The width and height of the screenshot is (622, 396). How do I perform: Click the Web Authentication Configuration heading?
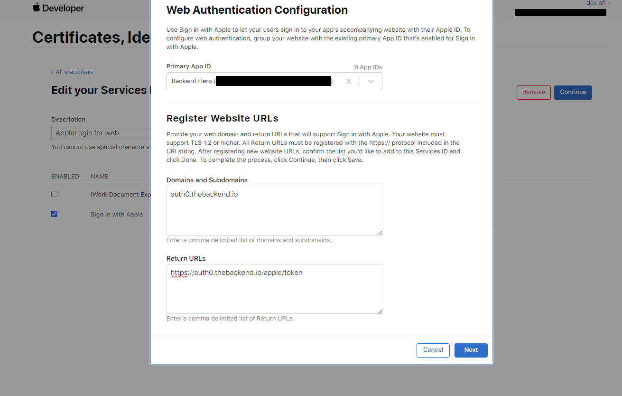(257, 9)
